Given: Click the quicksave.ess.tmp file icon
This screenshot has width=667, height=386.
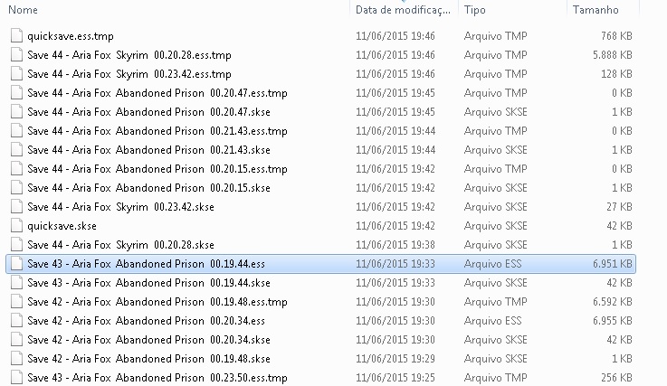Looking at the screenshot, I should coord(16,36).
